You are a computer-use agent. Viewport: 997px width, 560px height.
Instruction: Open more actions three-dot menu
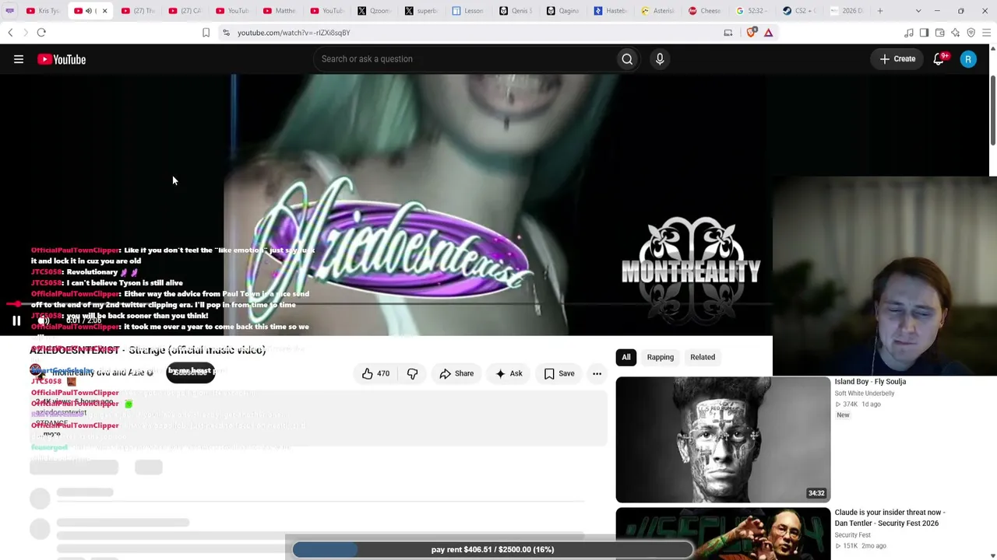597,373
